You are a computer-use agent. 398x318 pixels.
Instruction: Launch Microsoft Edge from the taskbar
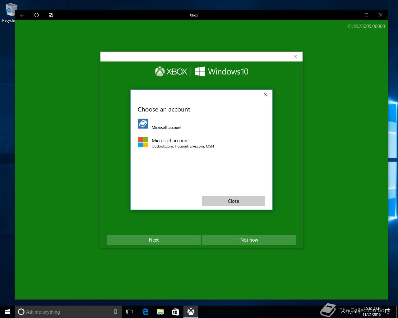click(145, 312)
